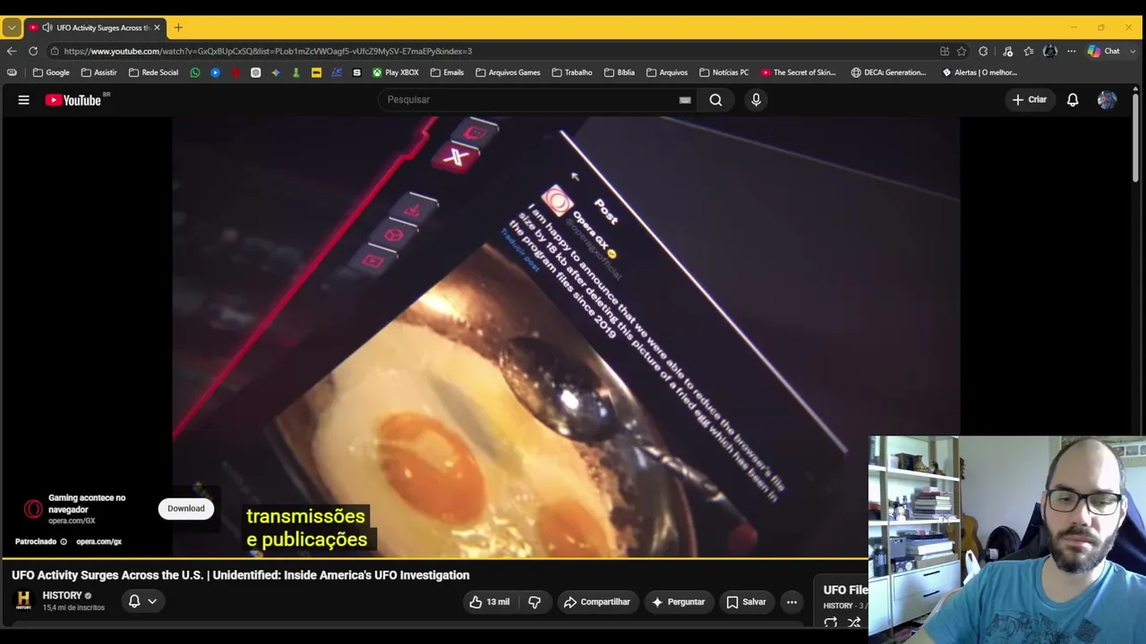1146x644 pixels.
Task: Open browser profile avatar in toolbar
Action: 1050,51
